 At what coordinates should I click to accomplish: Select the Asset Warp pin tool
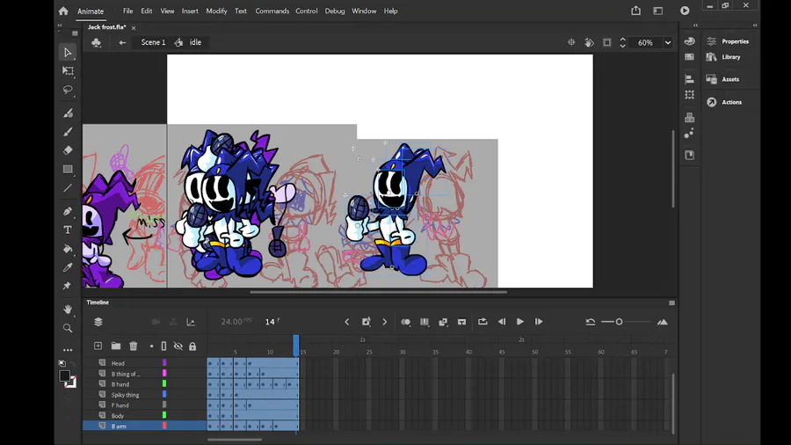pyautogui.click(x=68, y=286)
